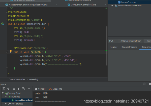Click Spring Boot label in Services tree
151x106 pixels.
coord(14,93)
